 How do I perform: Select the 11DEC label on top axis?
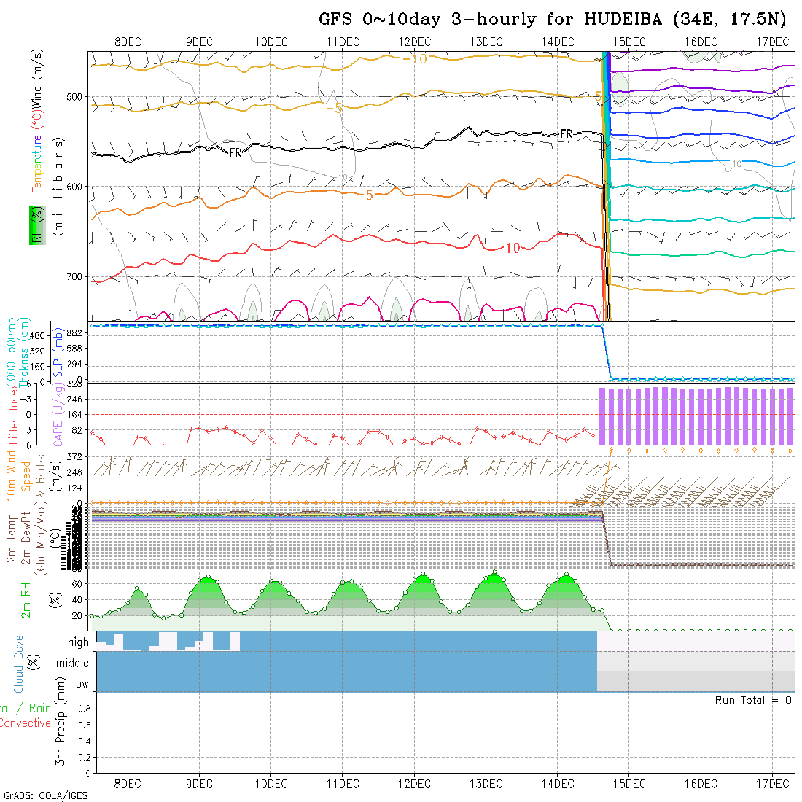(343, 42)
